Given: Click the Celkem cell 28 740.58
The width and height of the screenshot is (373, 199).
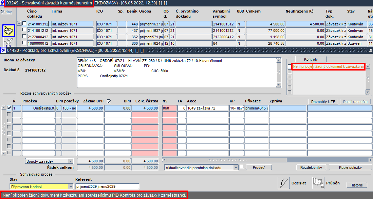Looking at the screenshot, I should 265,43.
